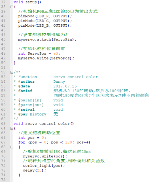Collapse servo_control_color body fold marker on line 64
The width and height of the screenshot is (157, 182).
pyautogui.click(x=12, y=129)
